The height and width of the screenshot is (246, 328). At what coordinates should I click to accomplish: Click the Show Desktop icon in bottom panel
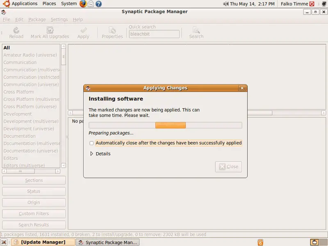coord(4,242)
